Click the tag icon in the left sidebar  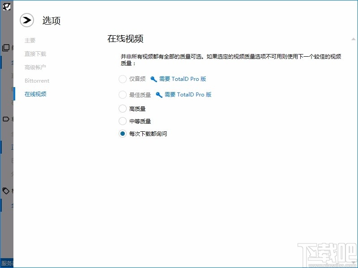coord(5,191)
